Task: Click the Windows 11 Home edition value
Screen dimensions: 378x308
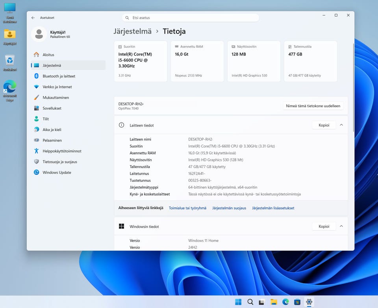Action: 203,241
